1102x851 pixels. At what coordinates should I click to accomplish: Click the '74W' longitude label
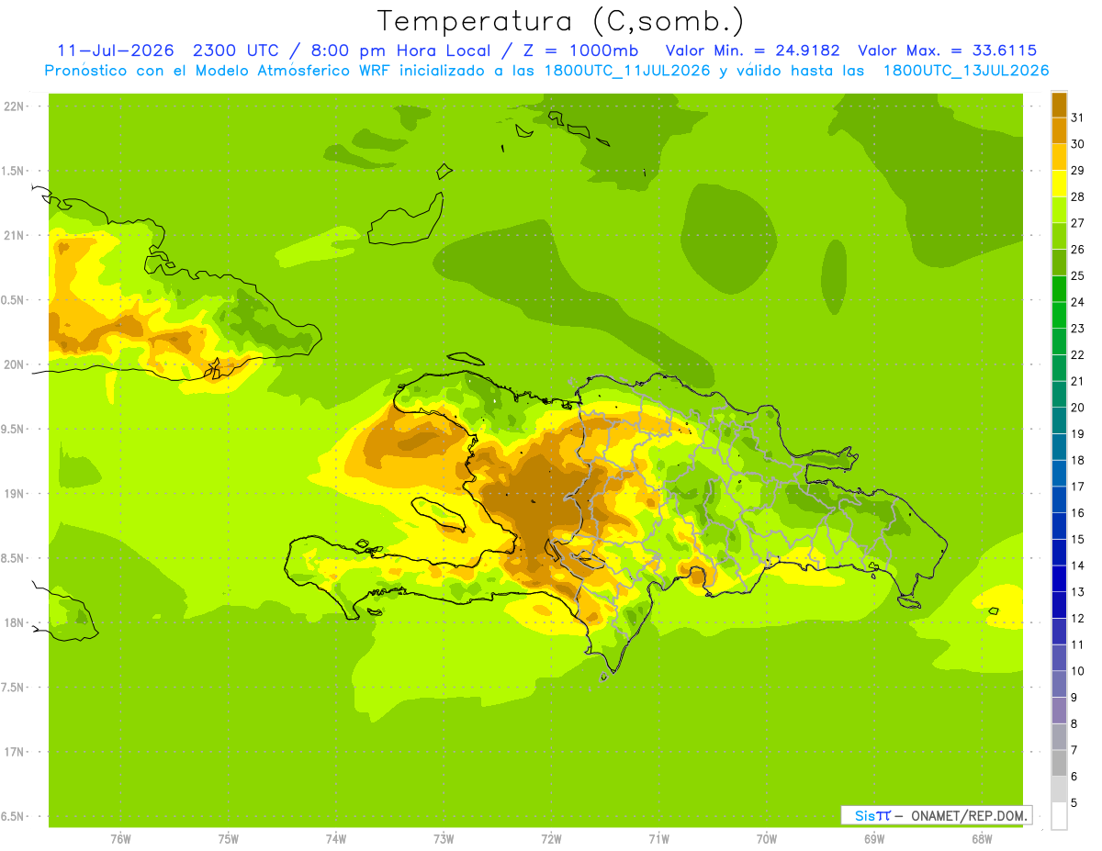click(x=336, y=839)
